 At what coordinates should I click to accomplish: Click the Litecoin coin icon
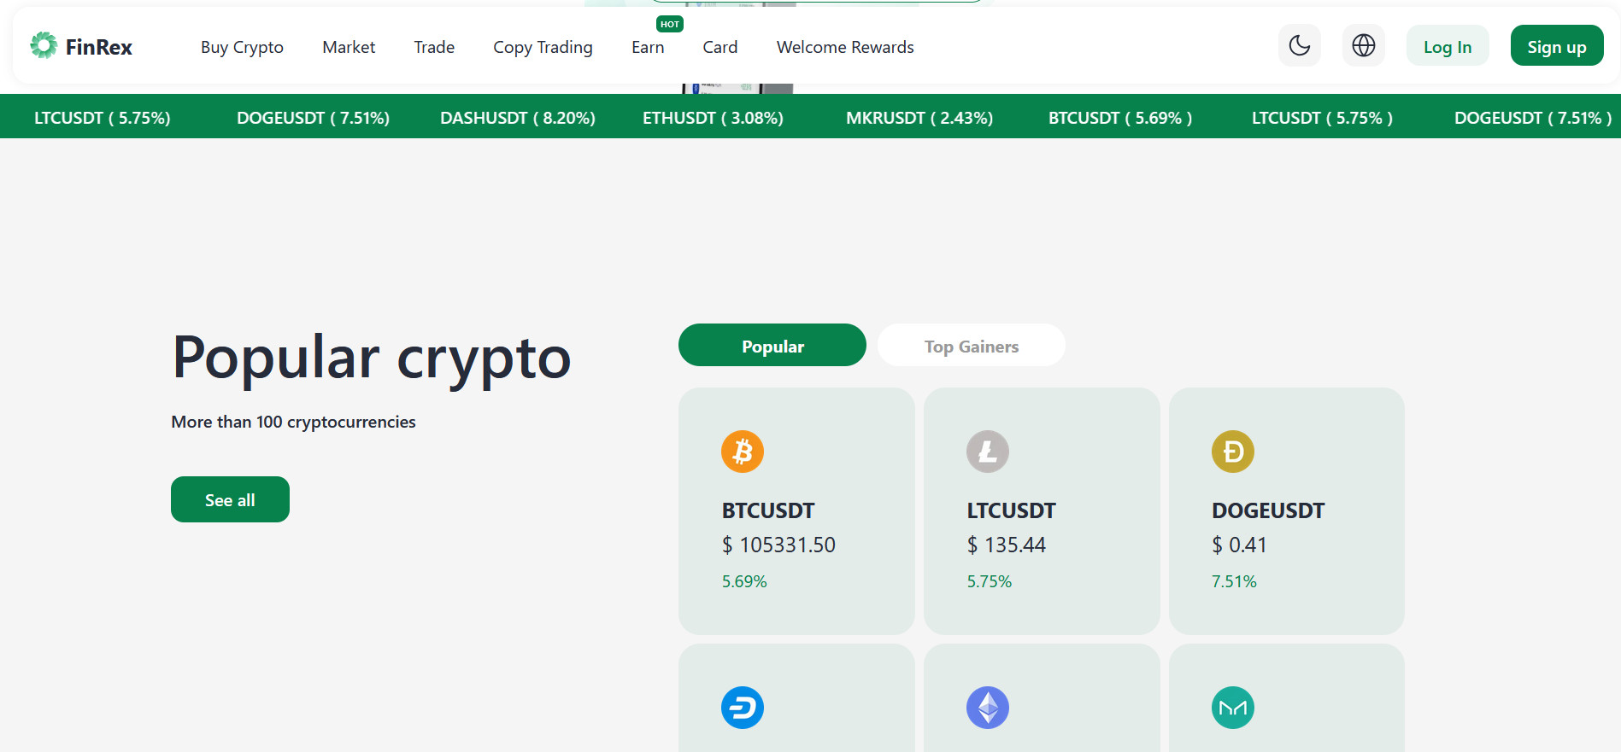point(988,452)
